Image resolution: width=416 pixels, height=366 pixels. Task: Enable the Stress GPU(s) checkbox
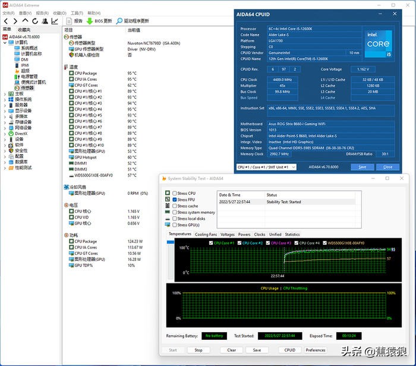[175, 225]
